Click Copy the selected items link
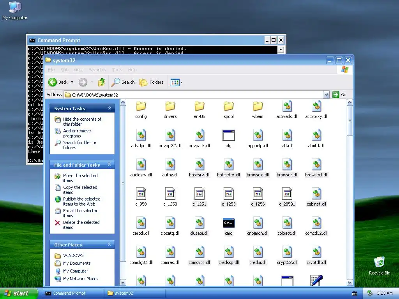This screenshot has height=299, width=399. tap(80, 190)
